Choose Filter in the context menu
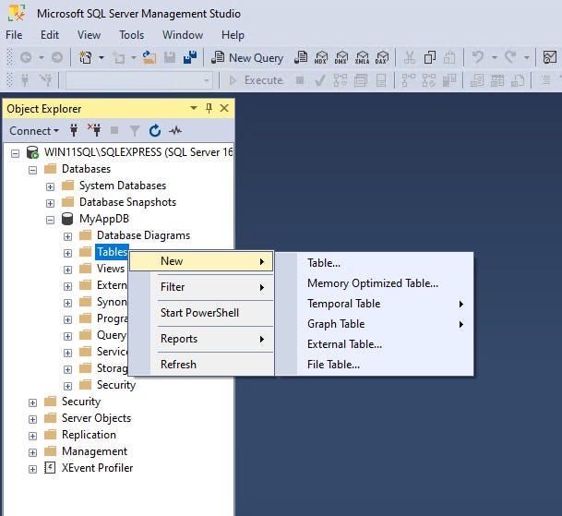 [x=201, y=287]
